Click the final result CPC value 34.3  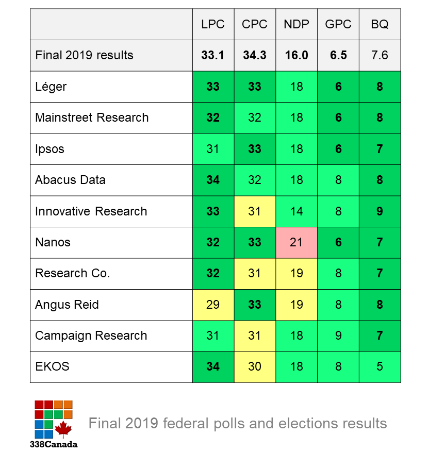pyautogui.click(x=255, y=55)
